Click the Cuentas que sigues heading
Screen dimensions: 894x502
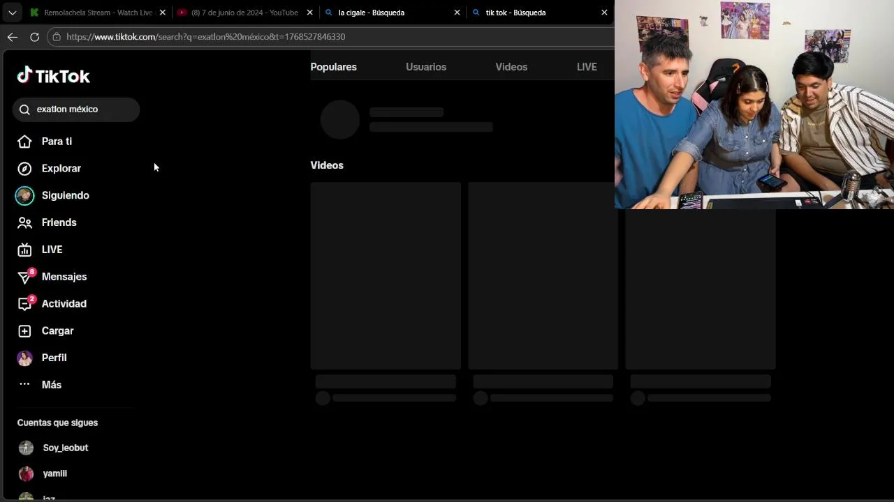[57, 423]
